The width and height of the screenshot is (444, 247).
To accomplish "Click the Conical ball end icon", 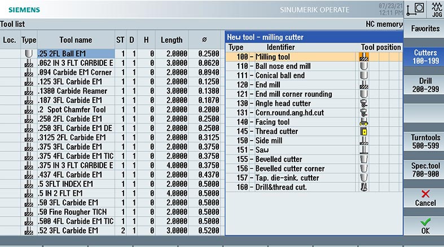I will (x=364, y=75).
